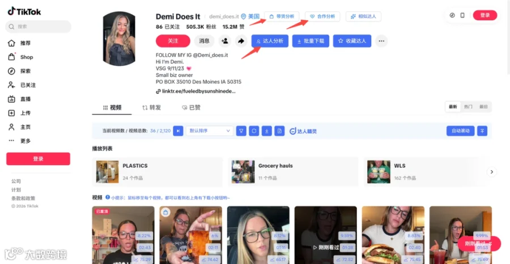
Task: Click the 登录 button in the top right
Action: pyautogui.click(x=485, y=15)
